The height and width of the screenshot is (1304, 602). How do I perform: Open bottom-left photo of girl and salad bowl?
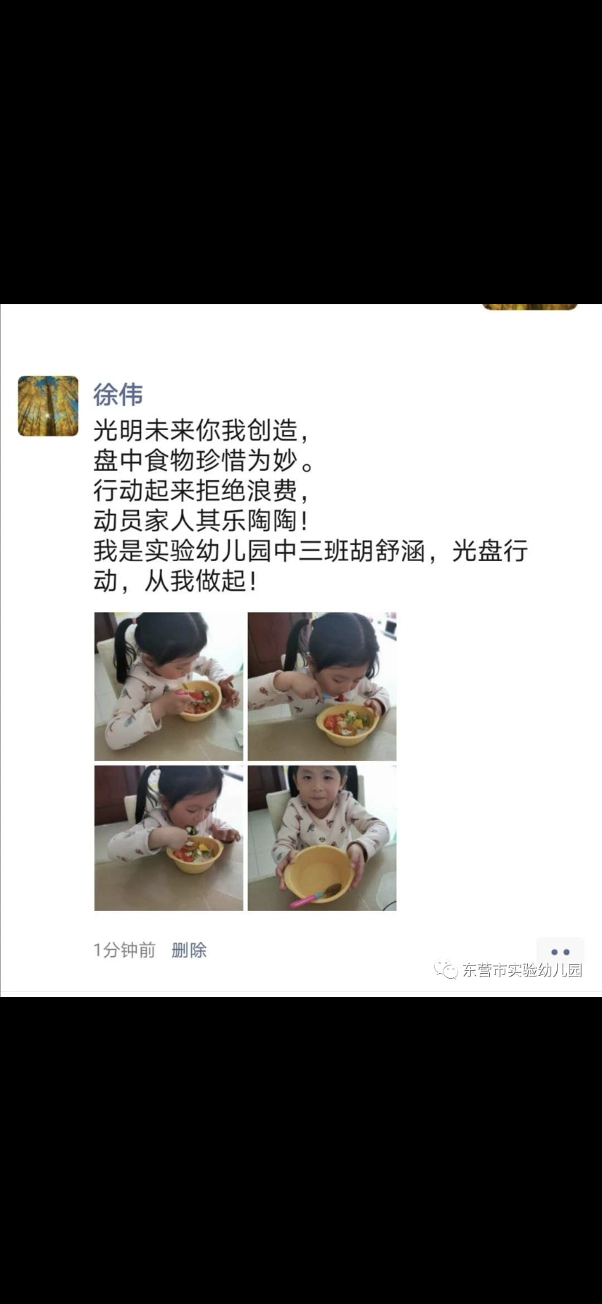coord(169,838)
